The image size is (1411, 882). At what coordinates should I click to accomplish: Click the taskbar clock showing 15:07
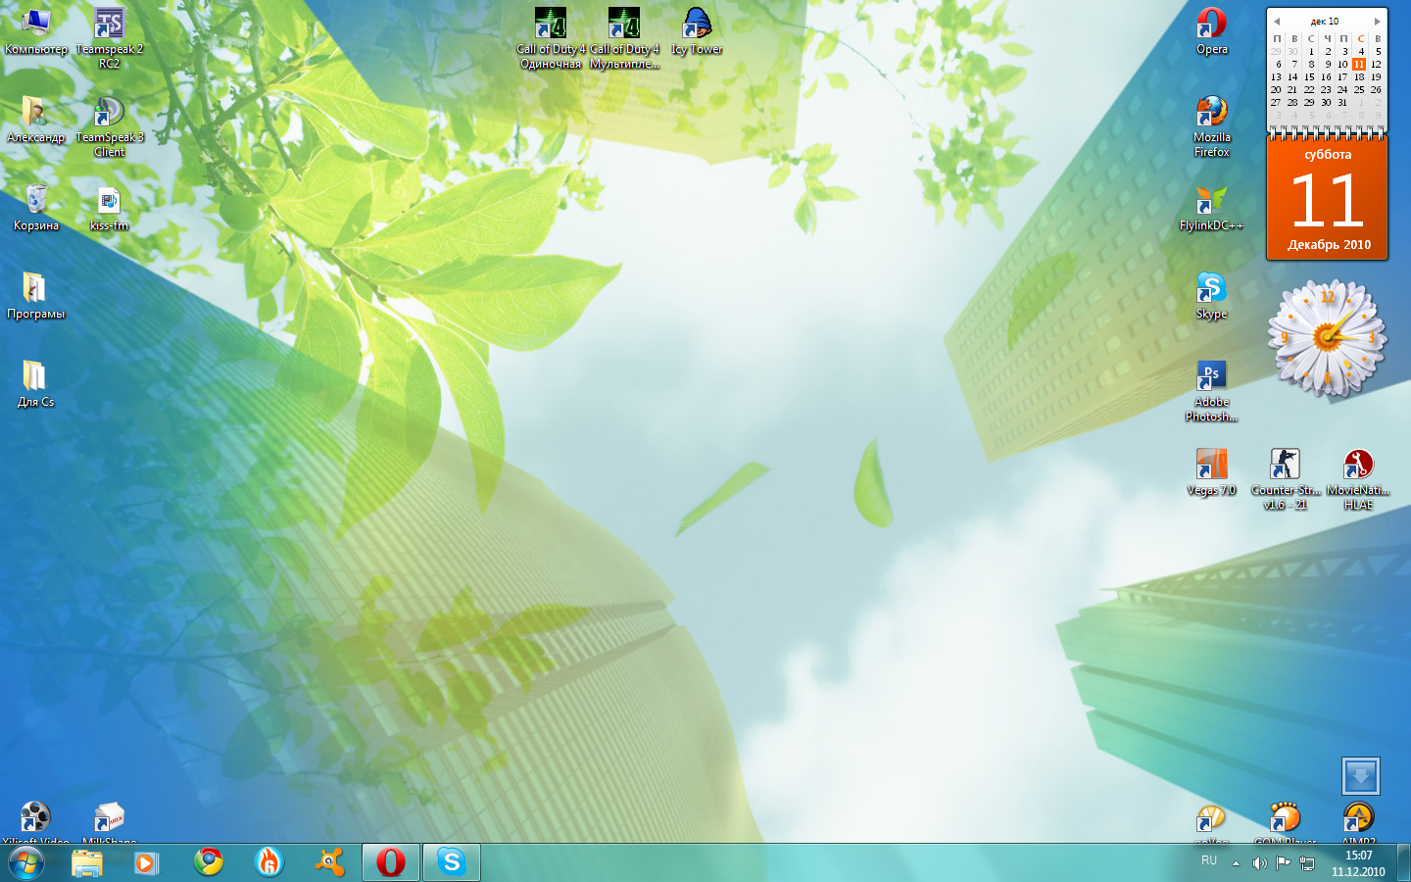1358,862
